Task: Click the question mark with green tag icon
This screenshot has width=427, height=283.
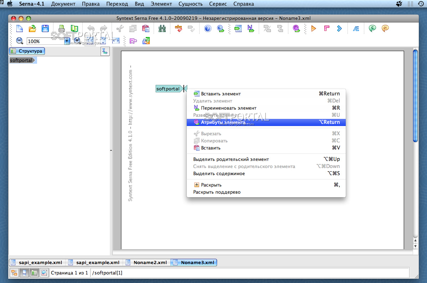Action: [221, 28]
